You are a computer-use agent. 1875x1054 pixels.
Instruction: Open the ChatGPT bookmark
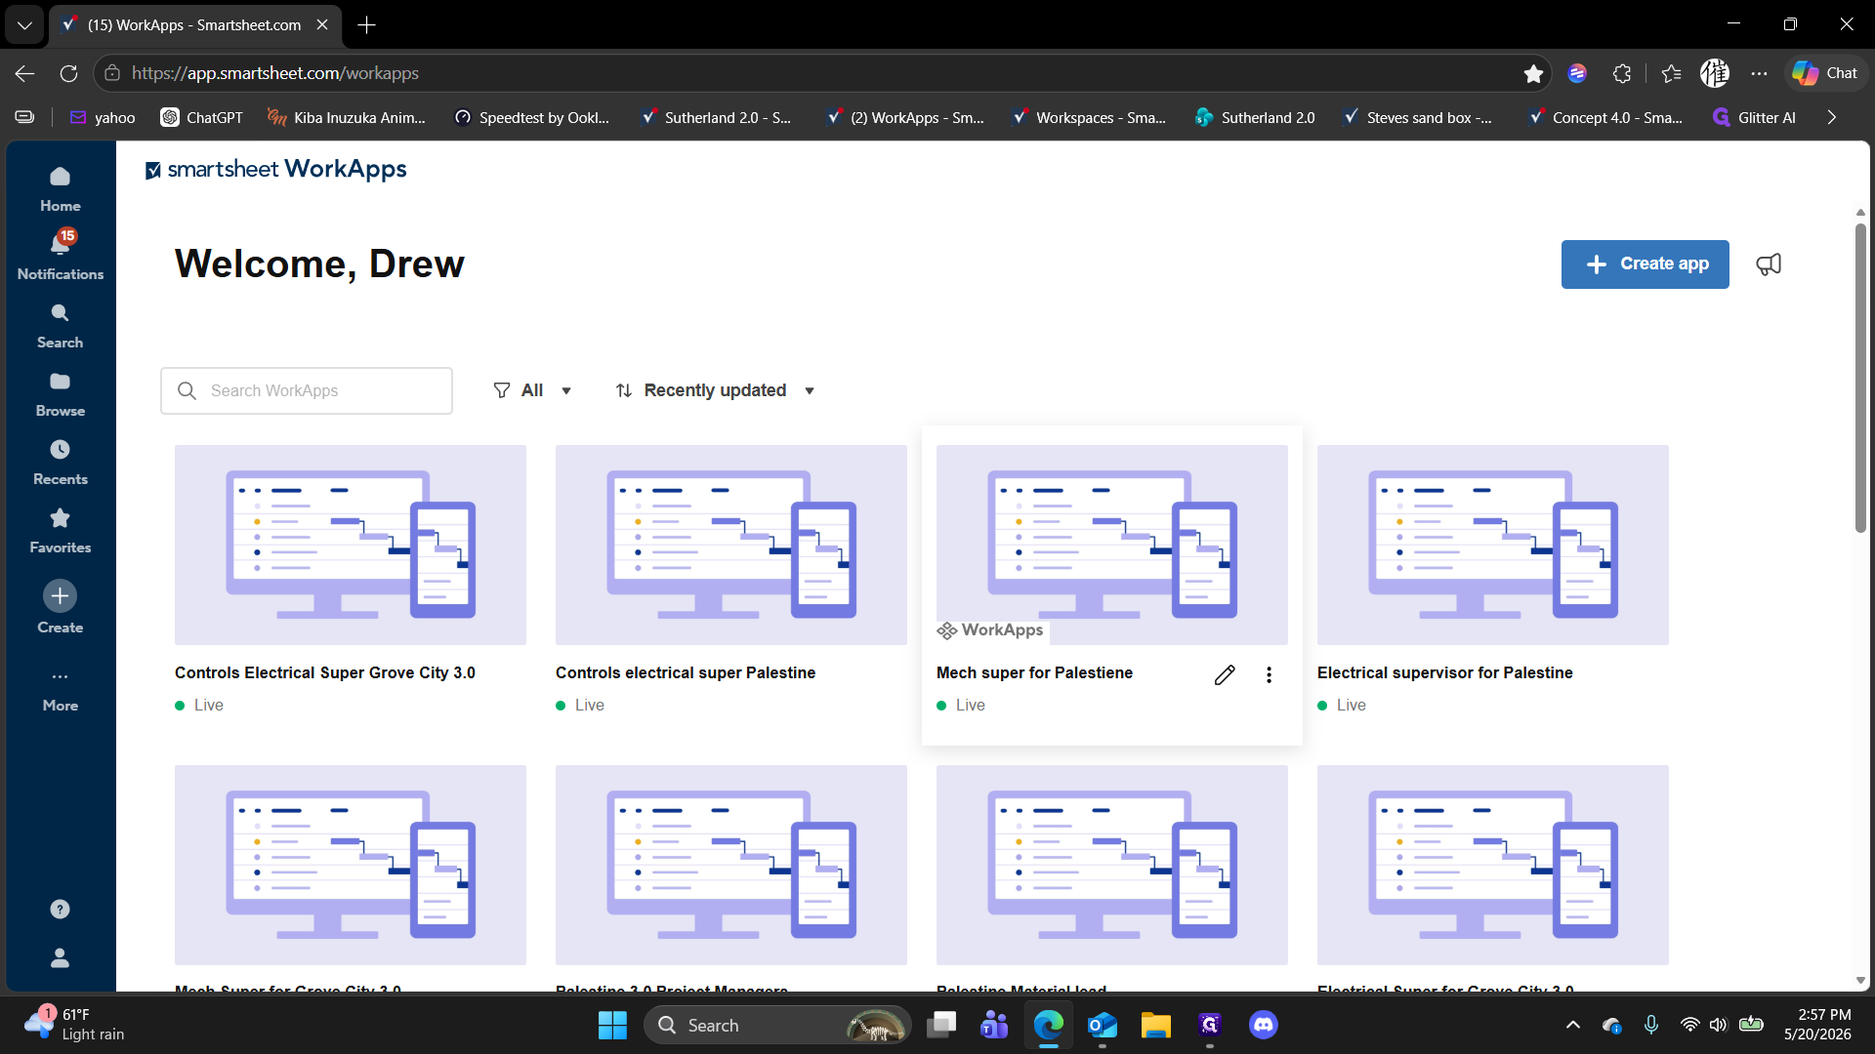pos(201,117)
